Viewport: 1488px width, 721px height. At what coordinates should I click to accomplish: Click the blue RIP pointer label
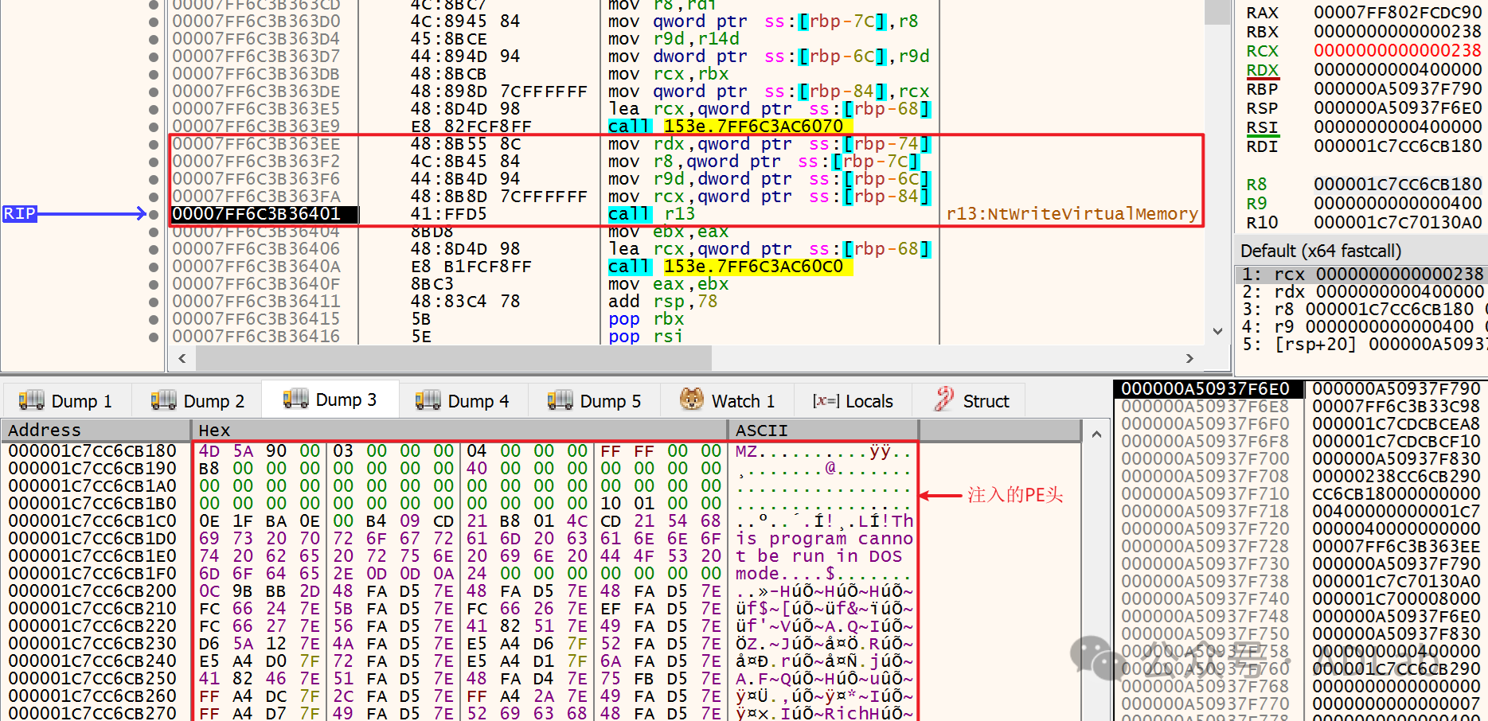(x=20, y=213)
